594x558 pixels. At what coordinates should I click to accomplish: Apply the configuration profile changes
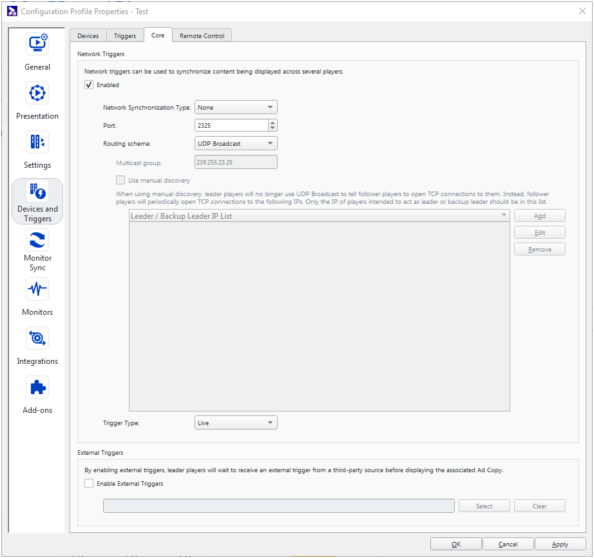pos(560,544)
